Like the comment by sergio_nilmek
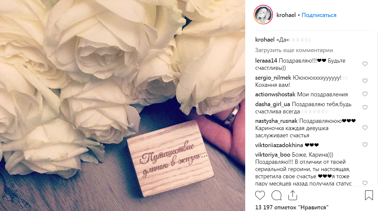The width and height of the screenshot is (378, 211). coord(365,81)
